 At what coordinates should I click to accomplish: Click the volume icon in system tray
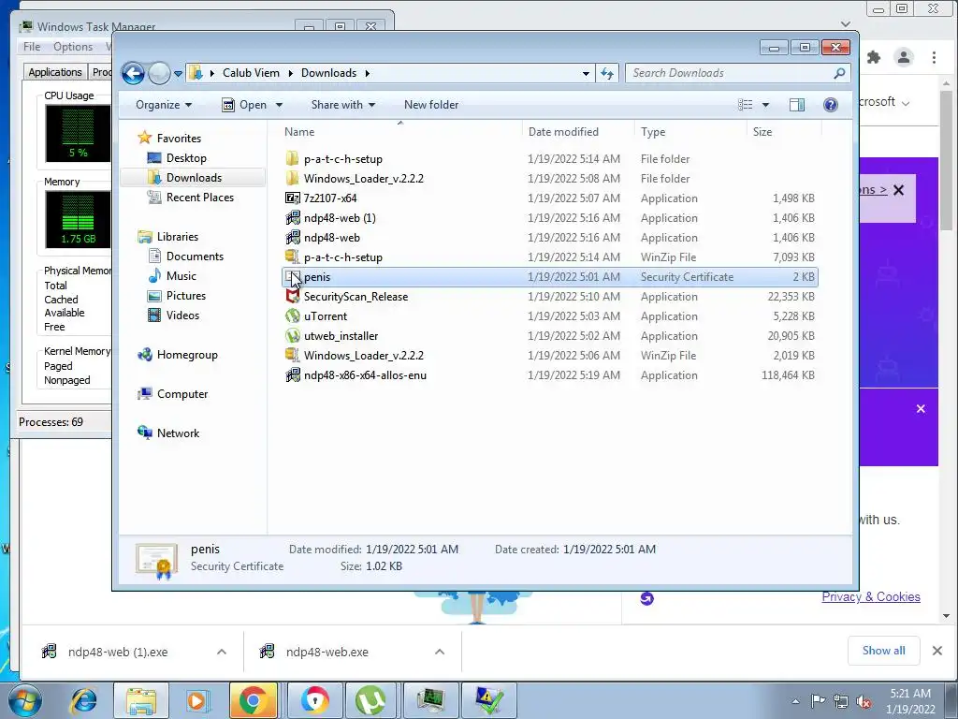[x=864, y=701]
